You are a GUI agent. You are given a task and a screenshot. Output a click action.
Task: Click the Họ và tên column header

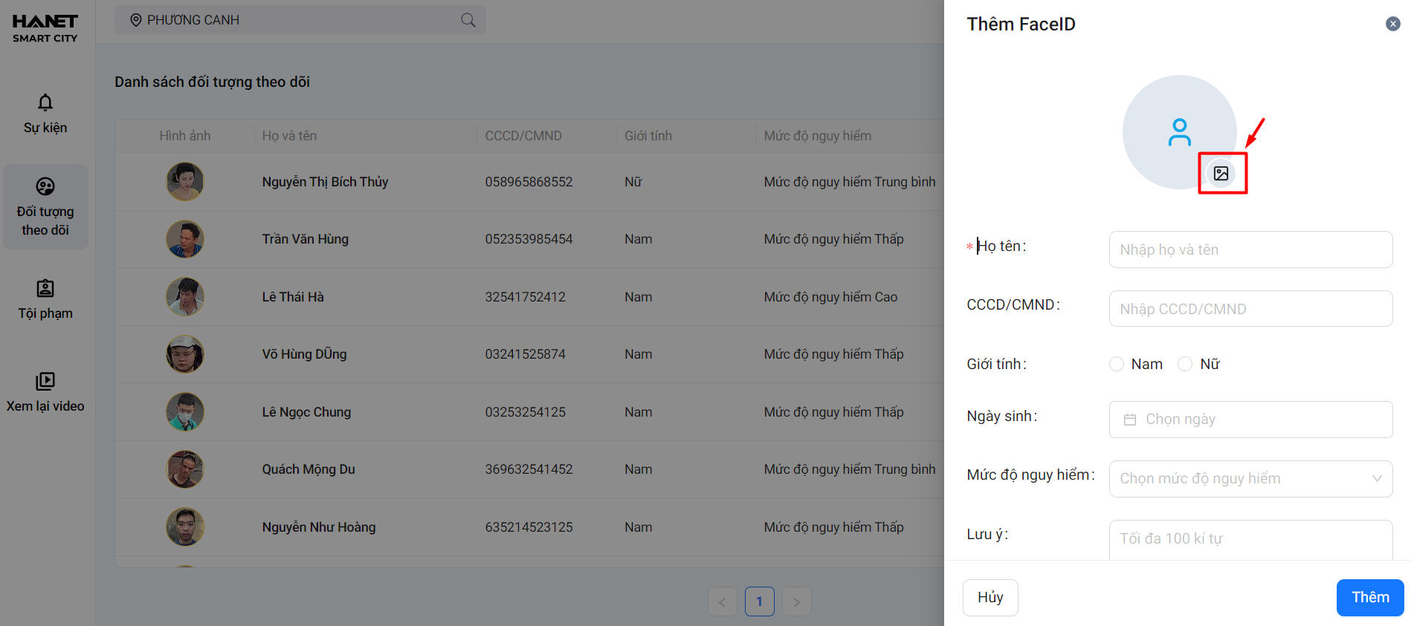289,136
